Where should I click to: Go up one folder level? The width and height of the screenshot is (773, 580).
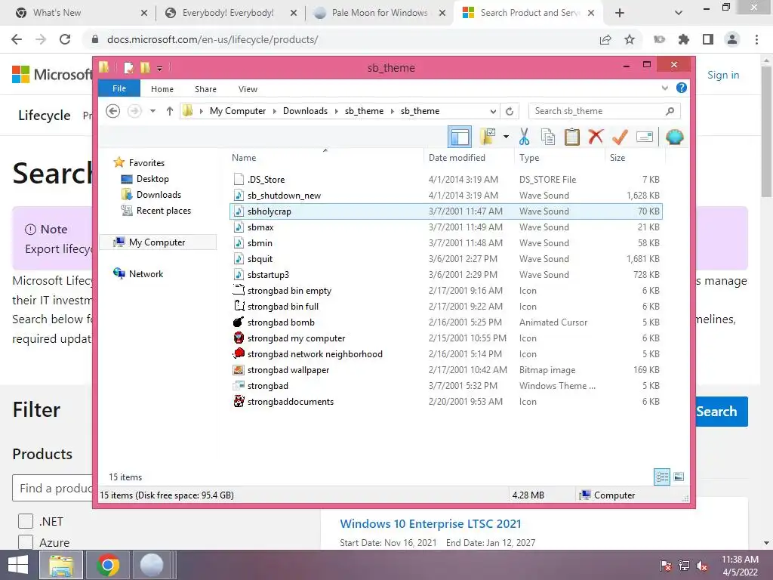pyautogui.click(x=170, y=111)
